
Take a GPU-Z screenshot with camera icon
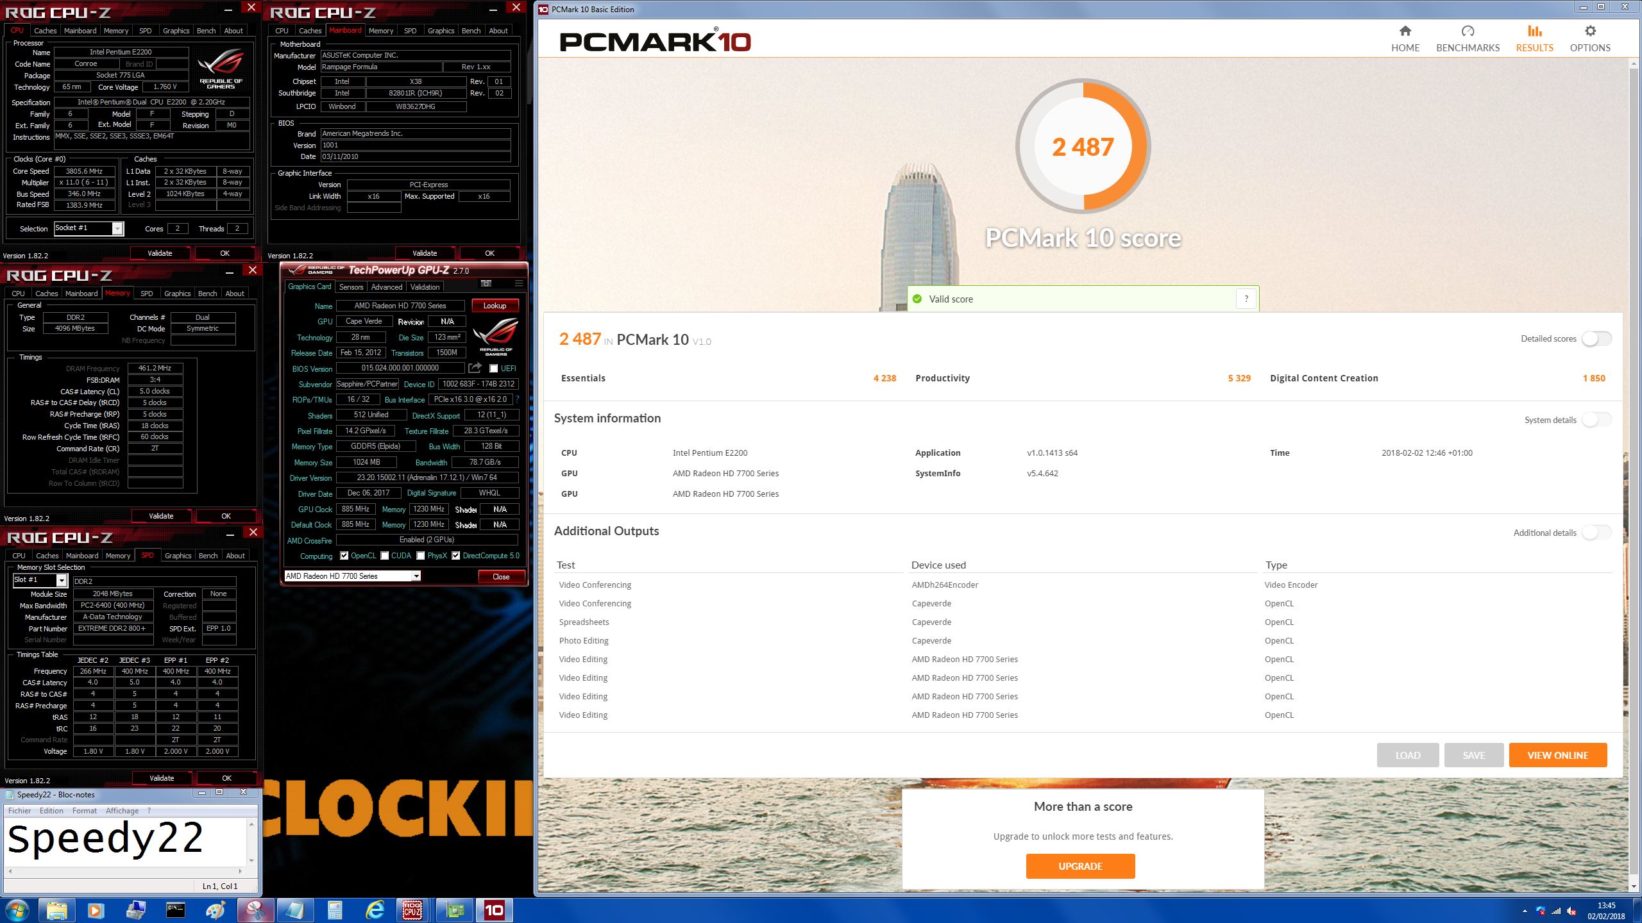click(x=486, y=283)
